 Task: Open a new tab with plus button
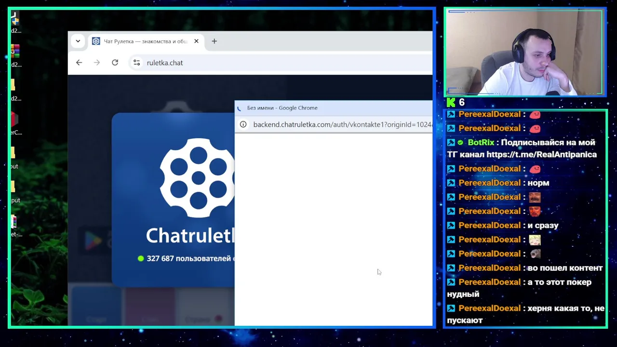(214, 41)
